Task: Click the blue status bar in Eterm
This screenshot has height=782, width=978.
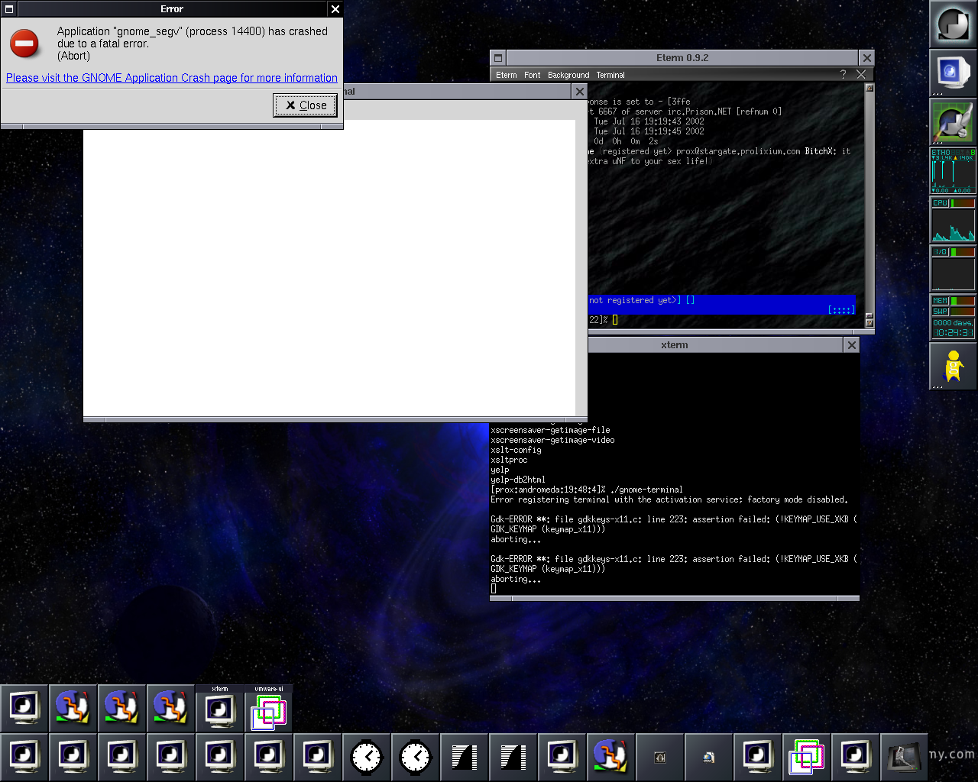Action: (x=721, y=305)
